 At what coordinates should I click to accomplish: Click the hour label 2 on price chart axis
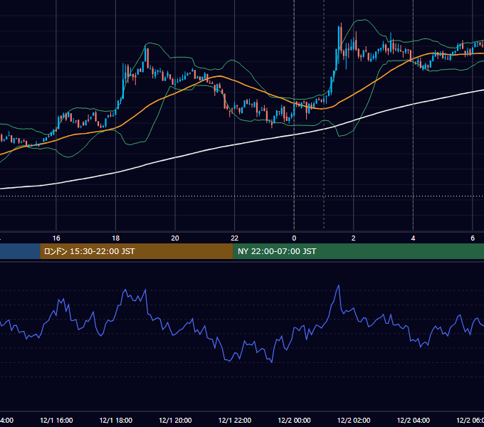point(354,238)
